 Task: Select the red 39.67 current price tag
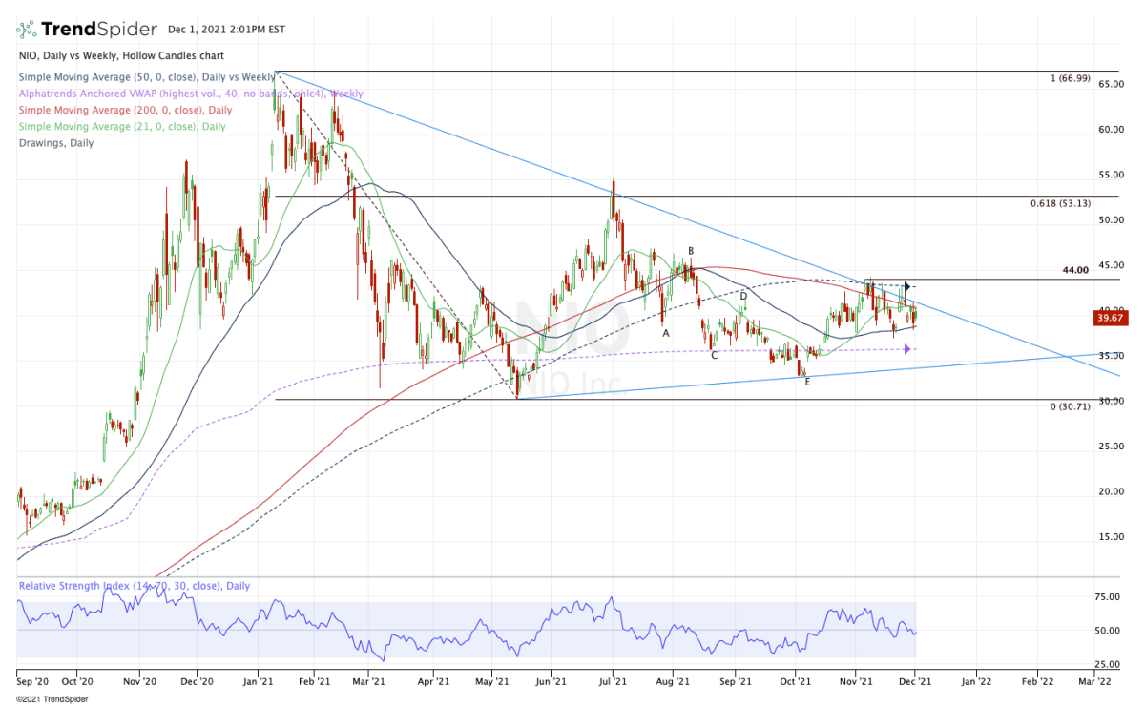[1111, 319]
